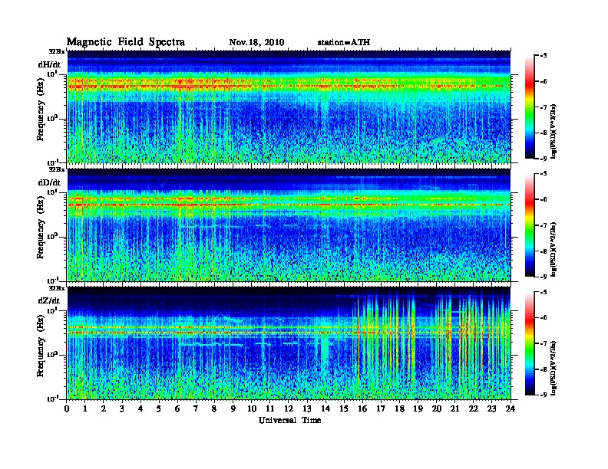
Task: Click the "32Hz" label above the dD/dt panel label
Action: point(57,169)
